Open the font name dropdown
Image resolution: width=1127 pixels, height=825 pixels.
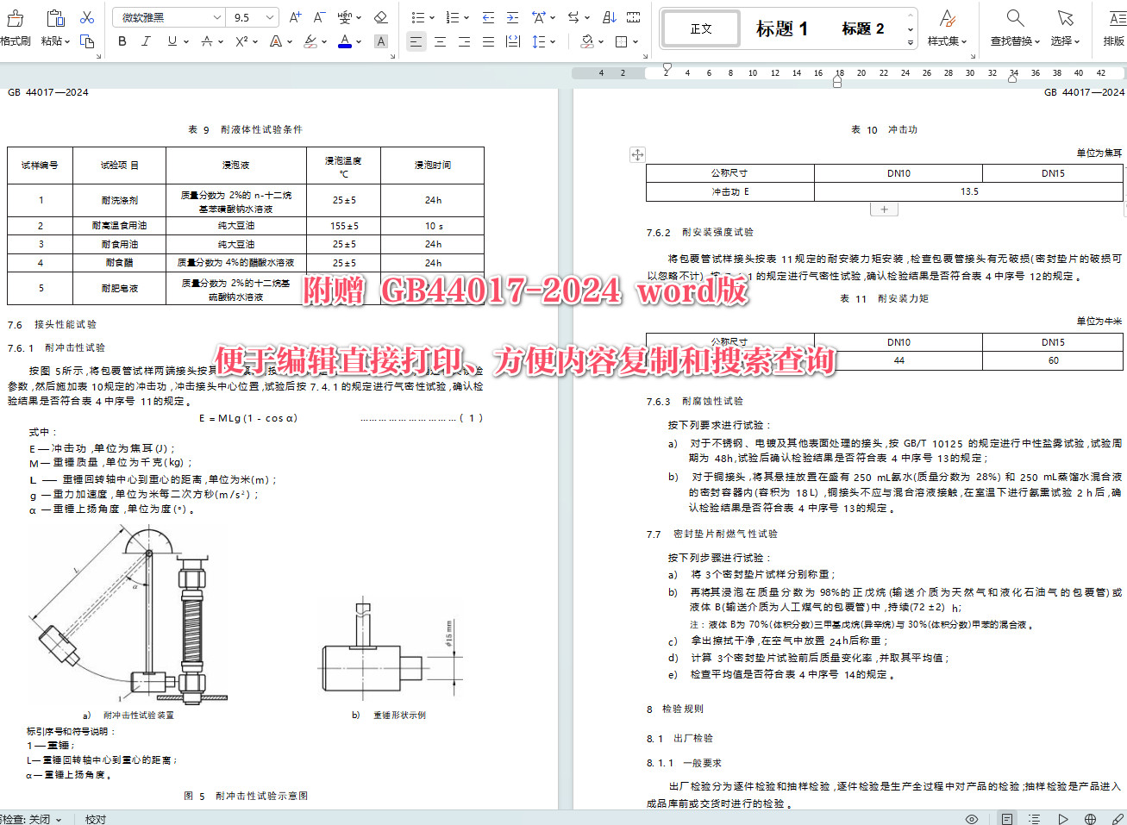pos(168,16)
